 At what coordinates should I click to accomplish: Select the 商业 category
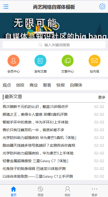(34, 85)
